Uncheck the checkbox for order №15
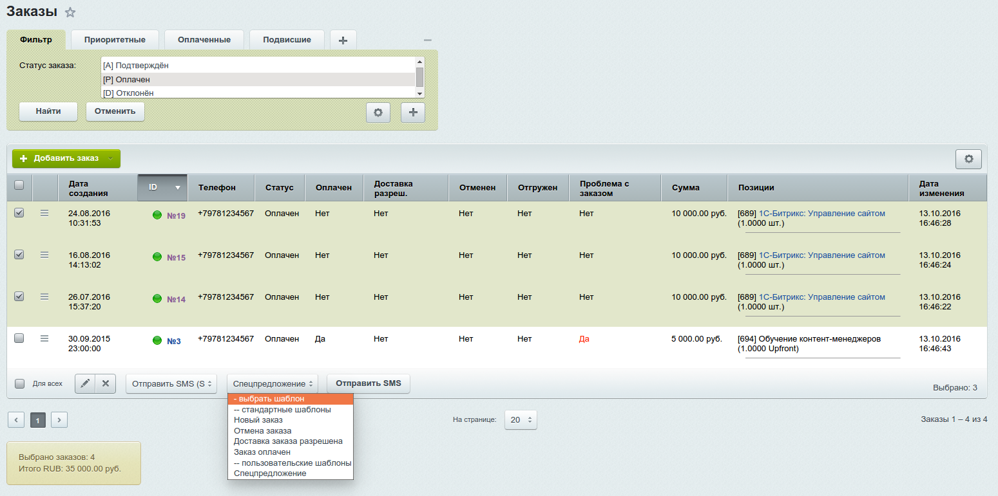The height and width of the screenshot is (496, 998). coord(19,255)
